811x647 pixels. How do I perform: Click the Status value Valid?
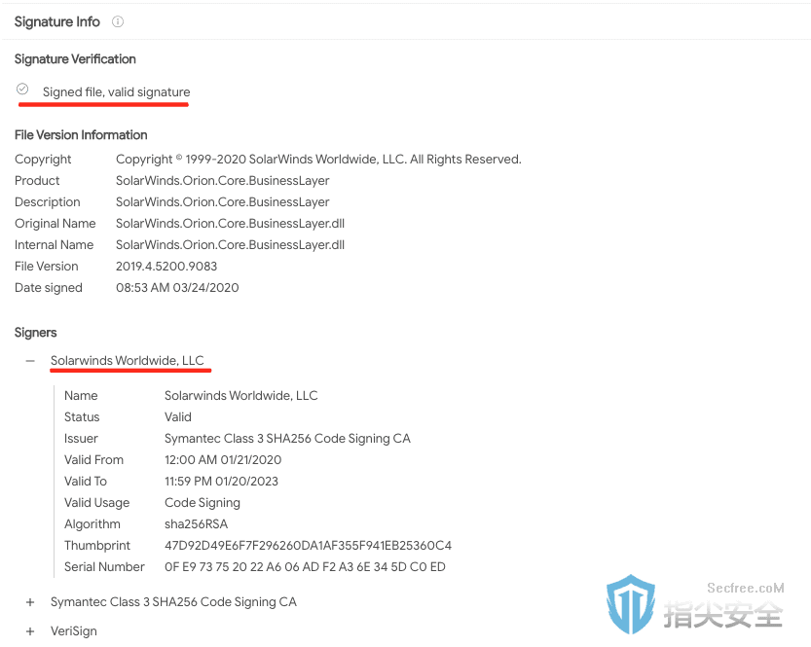pos(178,417)
